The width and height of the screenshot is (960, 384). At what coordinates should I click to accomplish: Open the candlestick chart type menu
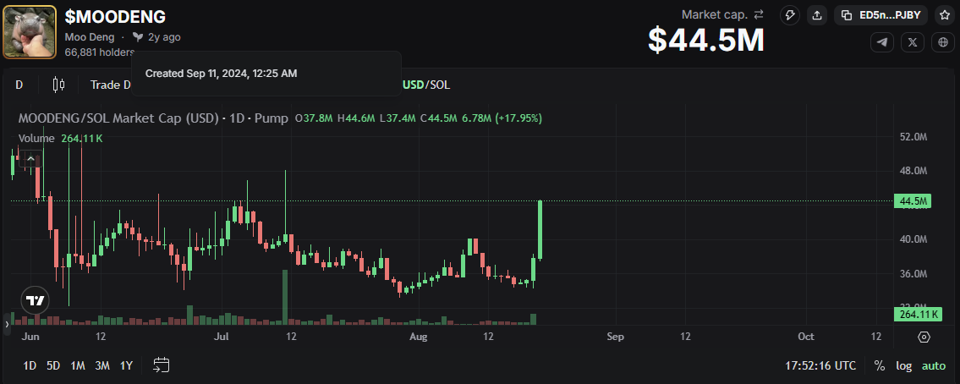pos(58,85)
